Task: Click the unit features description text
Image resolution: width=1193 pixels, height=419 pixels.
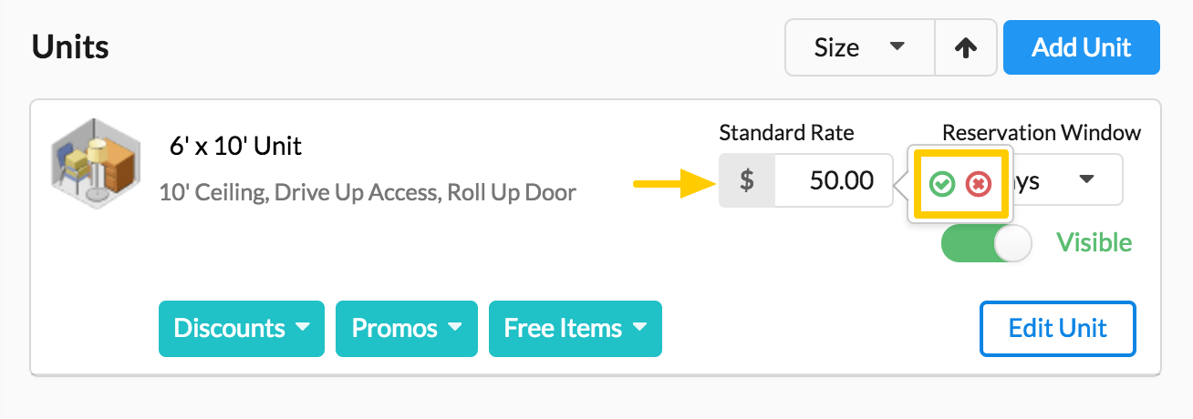Action: click(368, 192)
